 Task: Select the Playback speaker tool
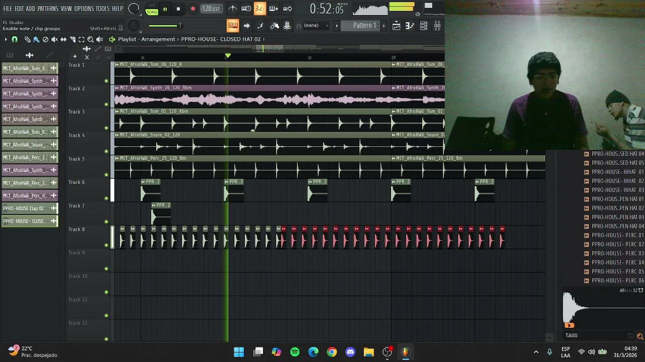[x=100, y=39]
